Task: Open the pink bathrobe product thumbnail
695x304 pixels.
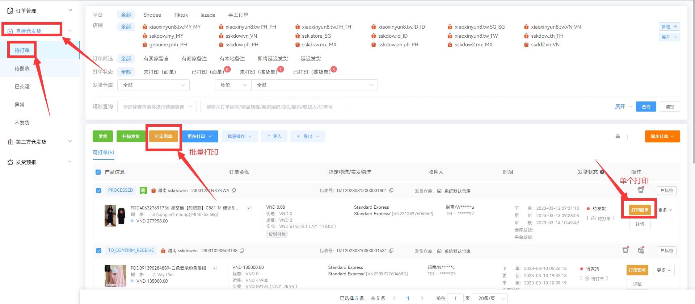Action: pos(115,275)
